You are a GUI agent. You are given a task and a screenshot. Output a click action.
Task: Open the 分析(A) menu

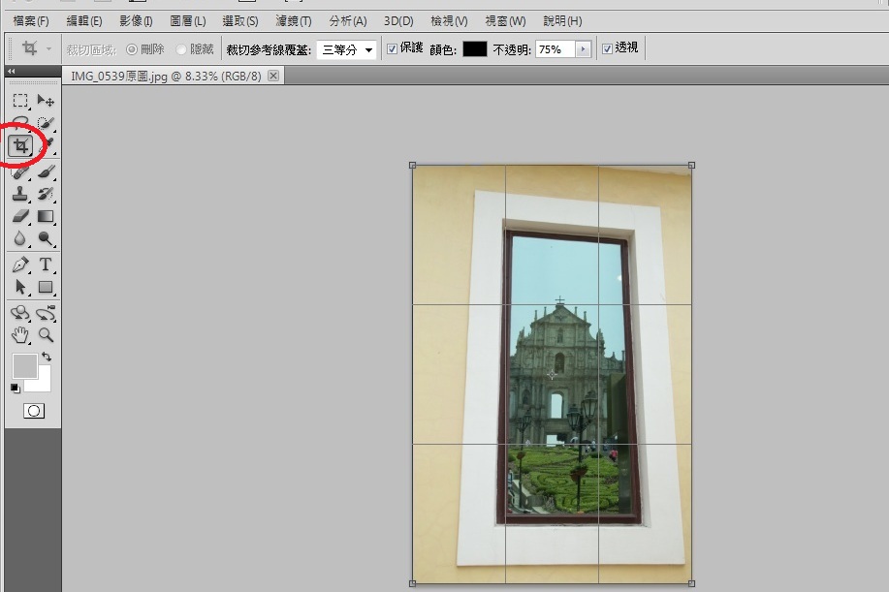(x=347, y=21)
